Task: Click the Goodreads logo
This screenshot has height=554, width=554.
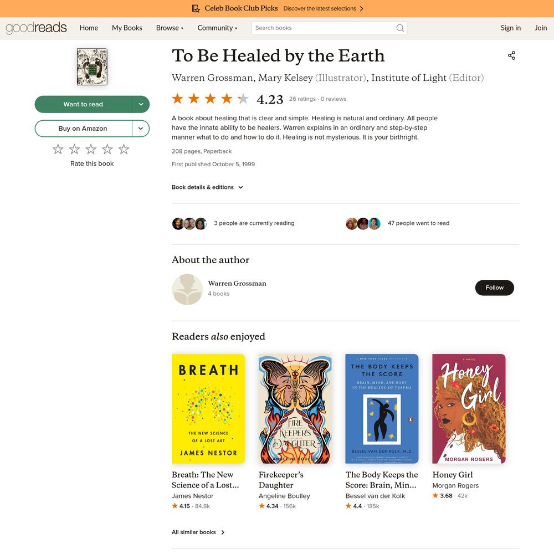Action: pyautogui.click(x=36, y=28)
